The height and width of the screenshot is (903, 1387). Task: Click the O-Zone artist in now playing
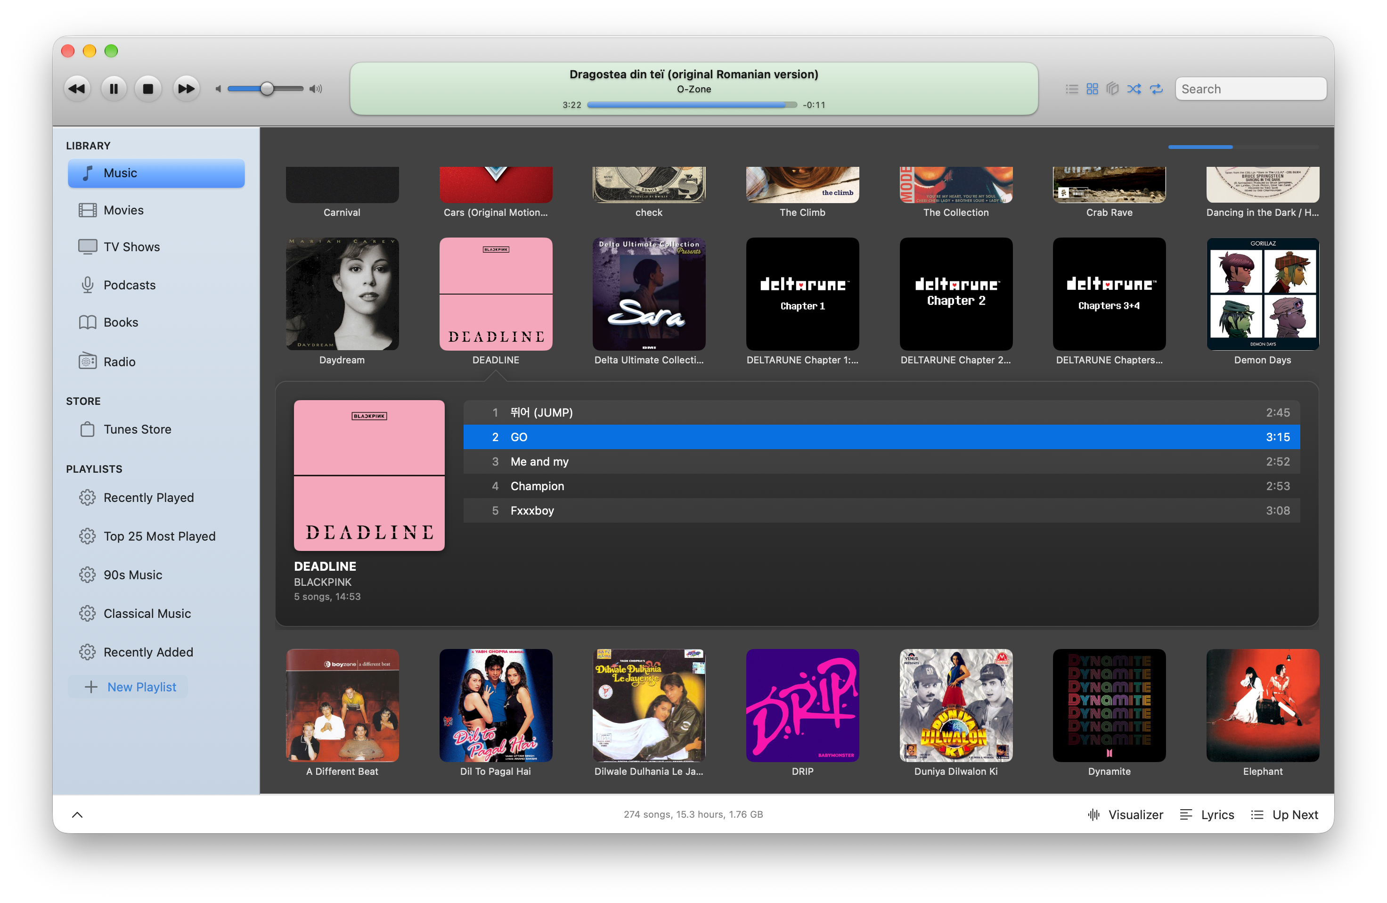point(693,89)
